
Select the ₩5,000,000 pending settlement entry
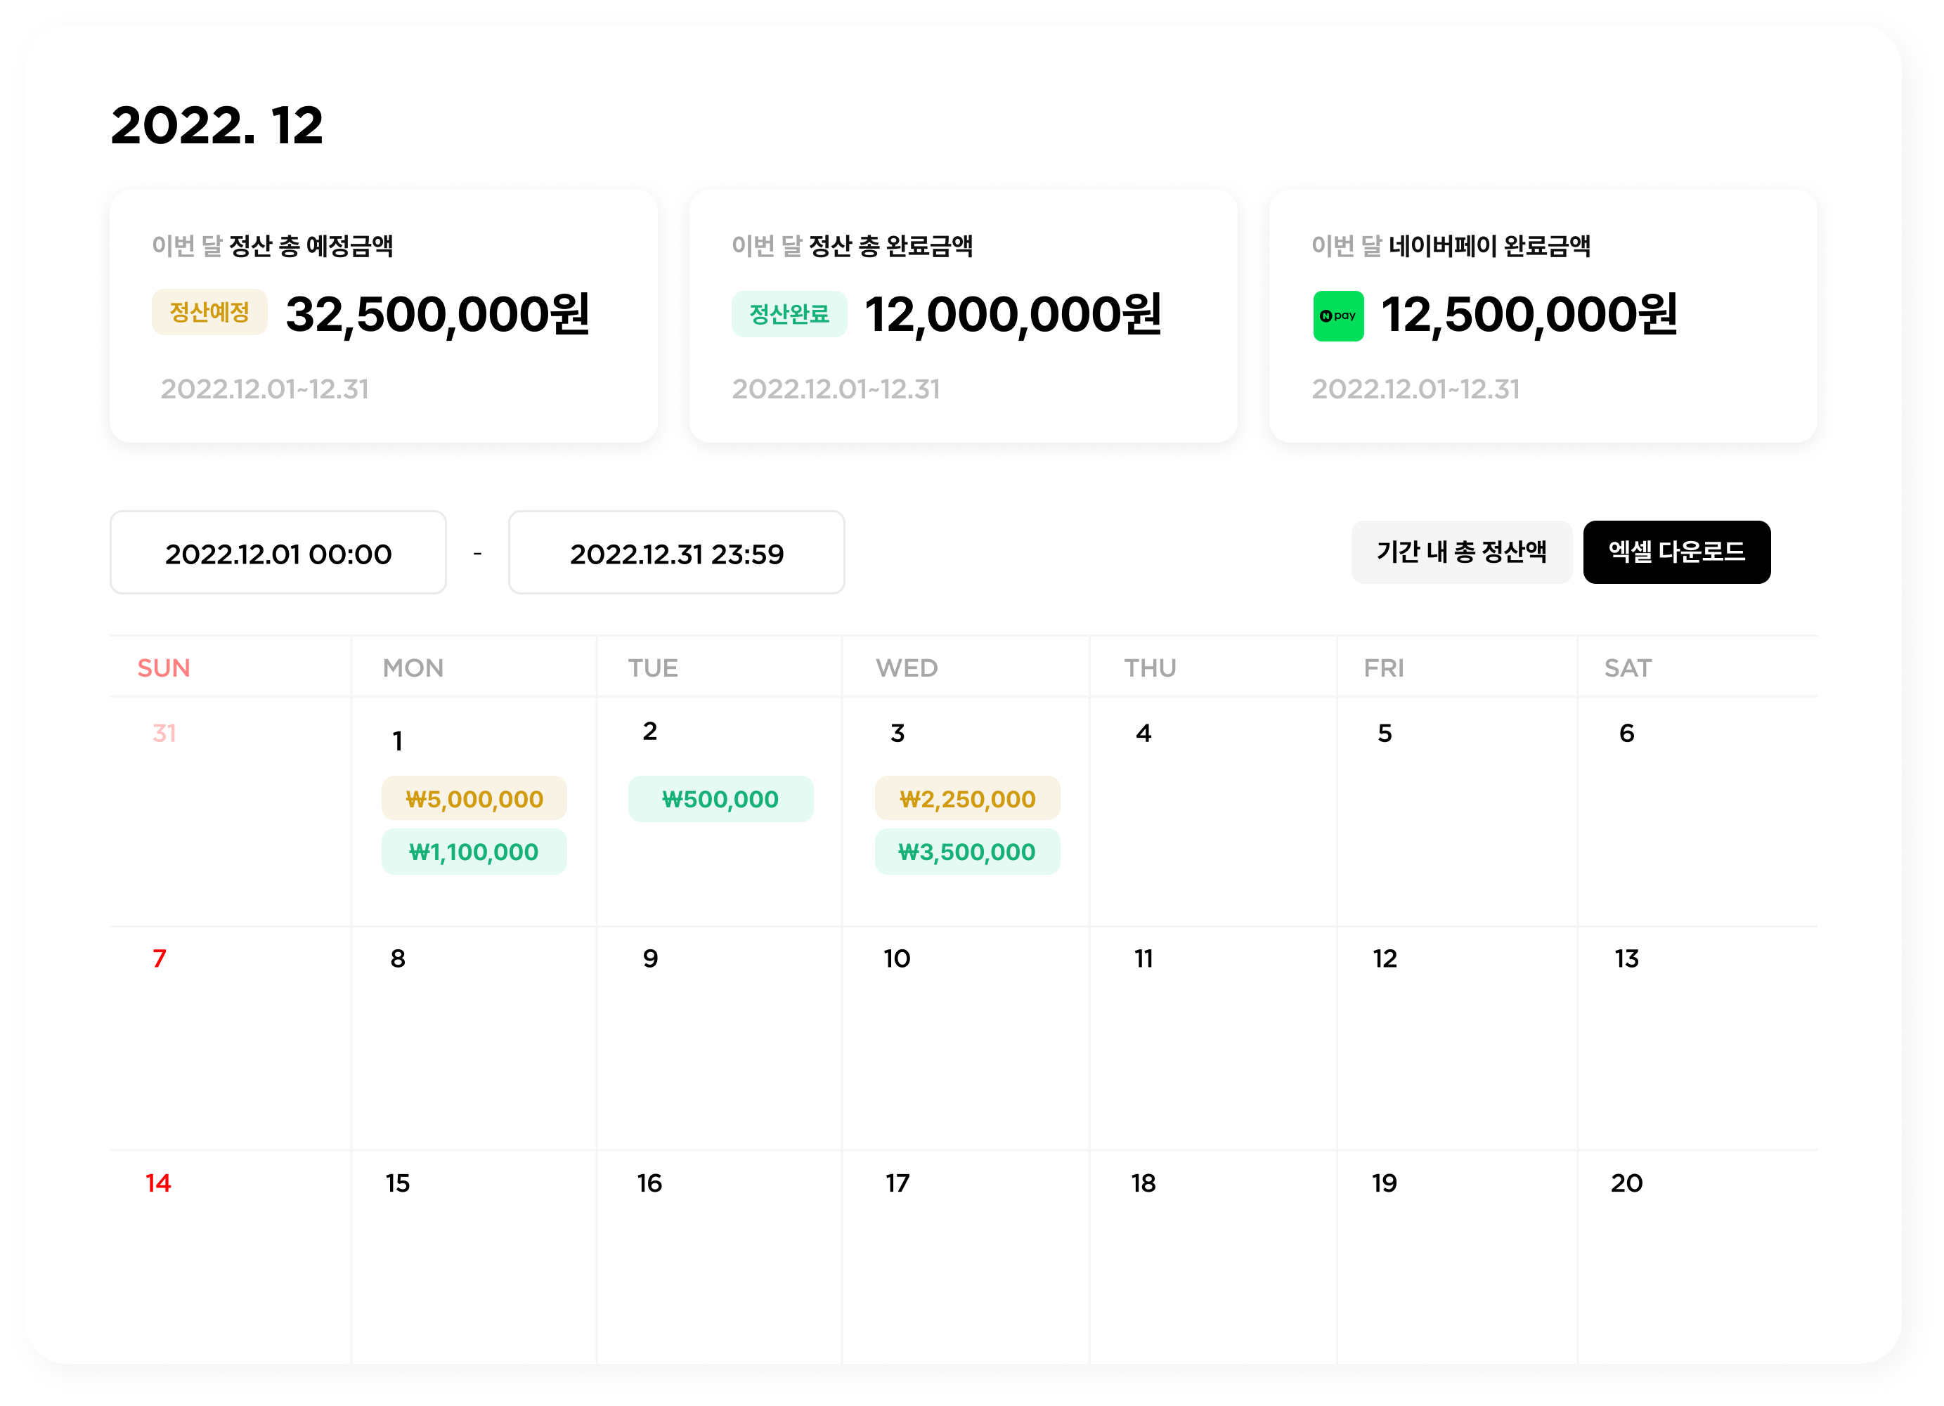[474, 800]
